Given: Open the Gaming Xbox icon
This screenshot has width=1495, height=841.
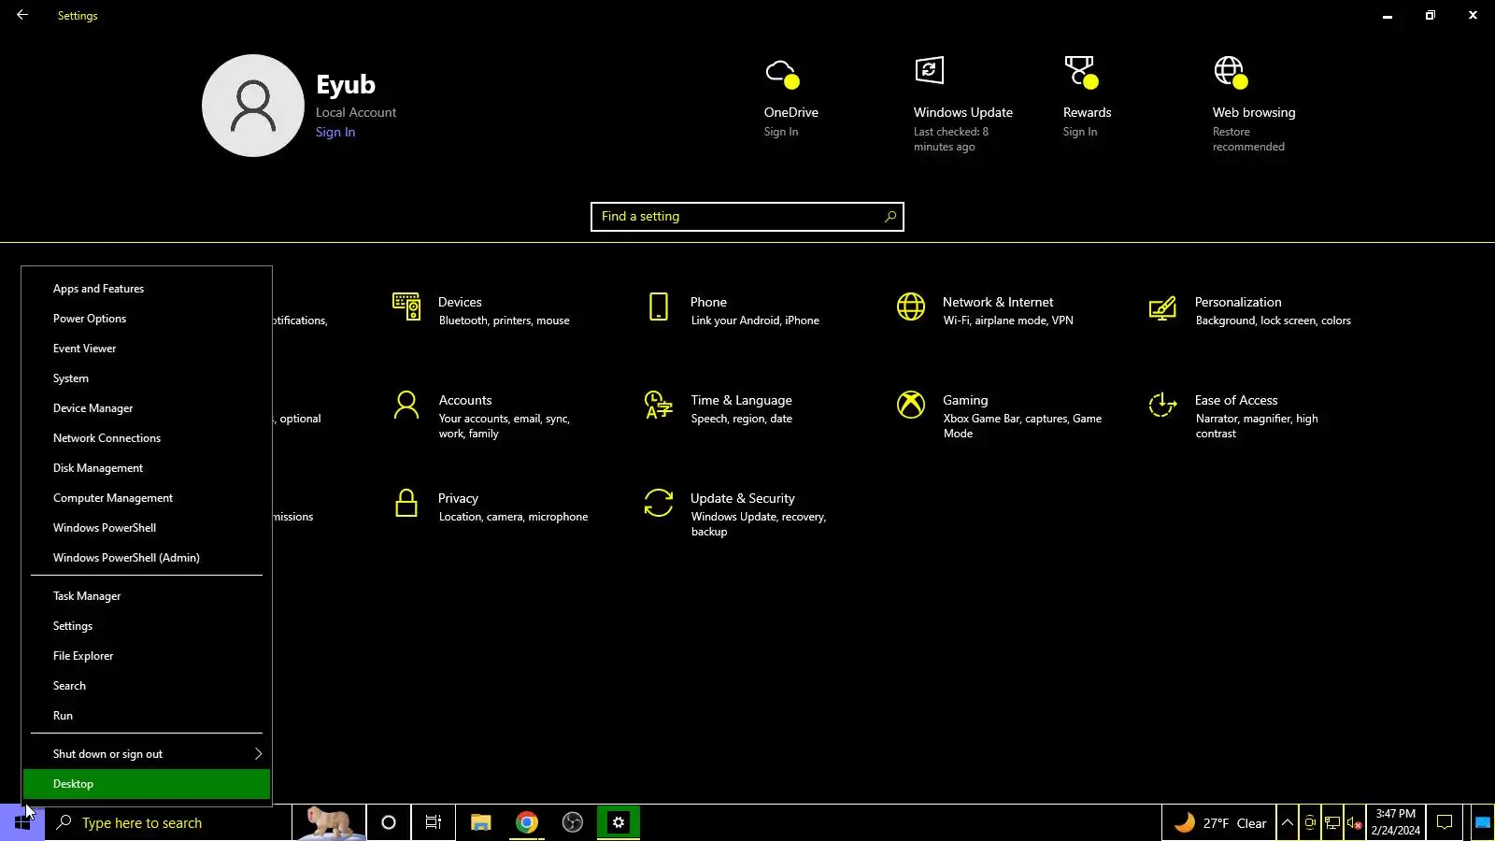Looking at the screenshot, I should coord(911,405).
